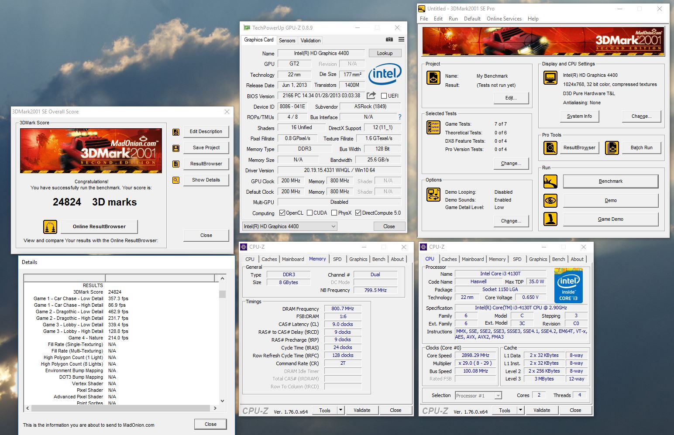This screenshot has height=435, width=674.
Task: Toggle the DirectCompute 5.0 checkbox
Action: click(358, 213)
